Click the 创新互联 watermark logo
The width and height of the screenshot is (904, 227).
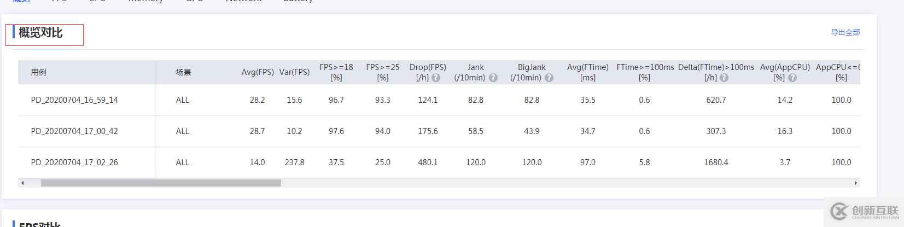[864, 212]
